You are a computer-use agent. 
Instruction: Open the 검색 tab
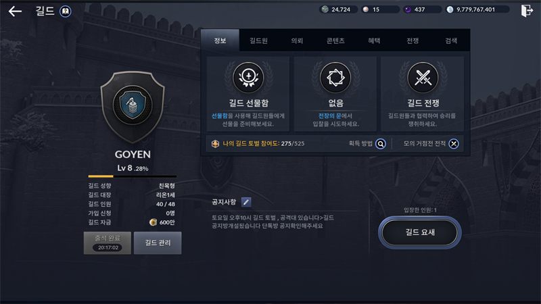pyautogui.click(x=451, y=41)
